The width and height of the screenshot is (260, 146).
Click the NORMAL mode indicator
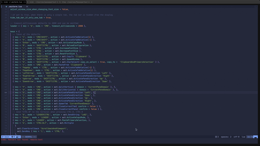29,137
